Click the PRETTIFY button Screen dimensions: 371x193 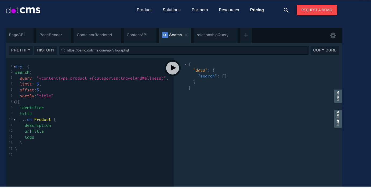(x=20, y=50)
